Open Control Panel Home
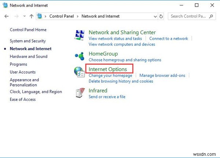This screenshot has height=158, width=220. pos(28,30)
